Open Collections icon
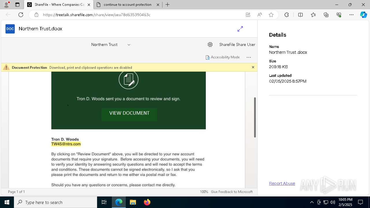The width and height of the screenshot is (370, 208). pyautogui.click(x=326, y=15)
